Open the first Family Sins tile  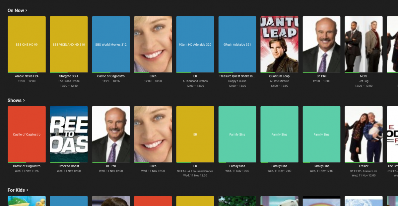coord(237,134)
